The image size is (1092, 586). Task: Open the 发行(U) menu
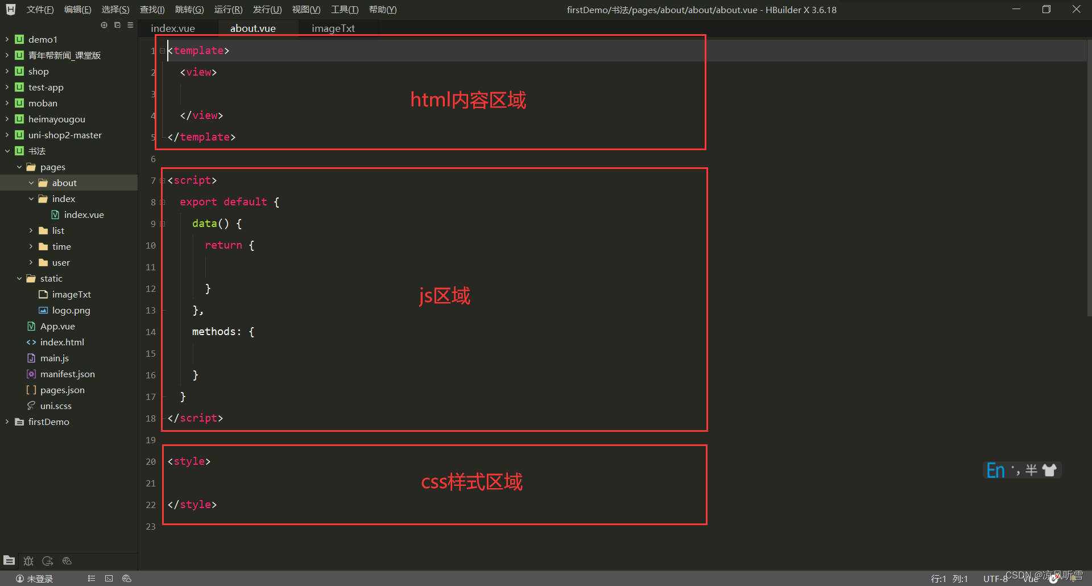point(267,10)
